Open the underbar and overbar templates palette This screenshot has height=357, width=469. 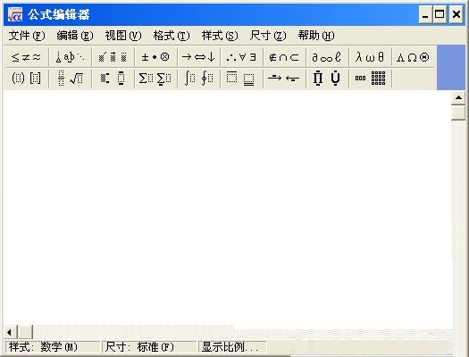(x=241, y=79)
